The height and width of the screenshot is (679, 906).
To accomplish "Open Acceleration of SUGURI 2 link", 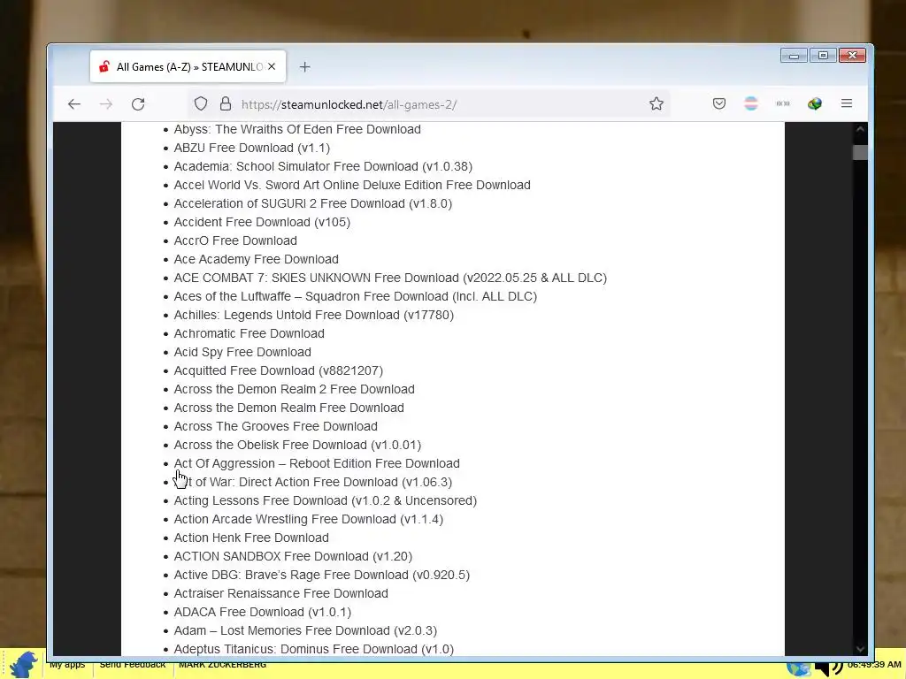I will [x=312, y=203].
